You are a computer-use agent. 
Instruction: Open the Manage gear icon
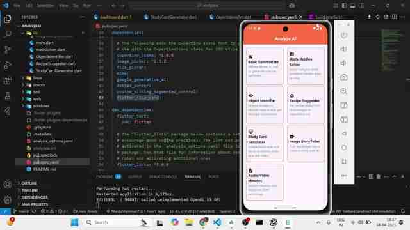[8, 200]
